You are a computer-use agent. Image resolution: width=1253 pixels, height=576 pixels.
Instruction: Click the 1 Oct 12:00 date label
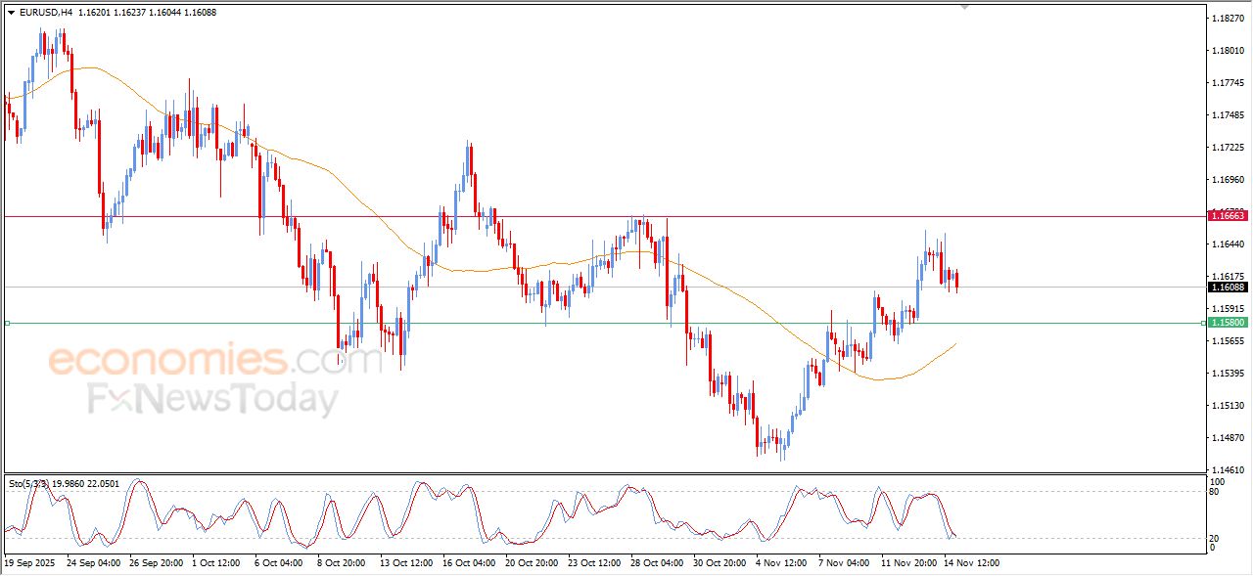216,563
